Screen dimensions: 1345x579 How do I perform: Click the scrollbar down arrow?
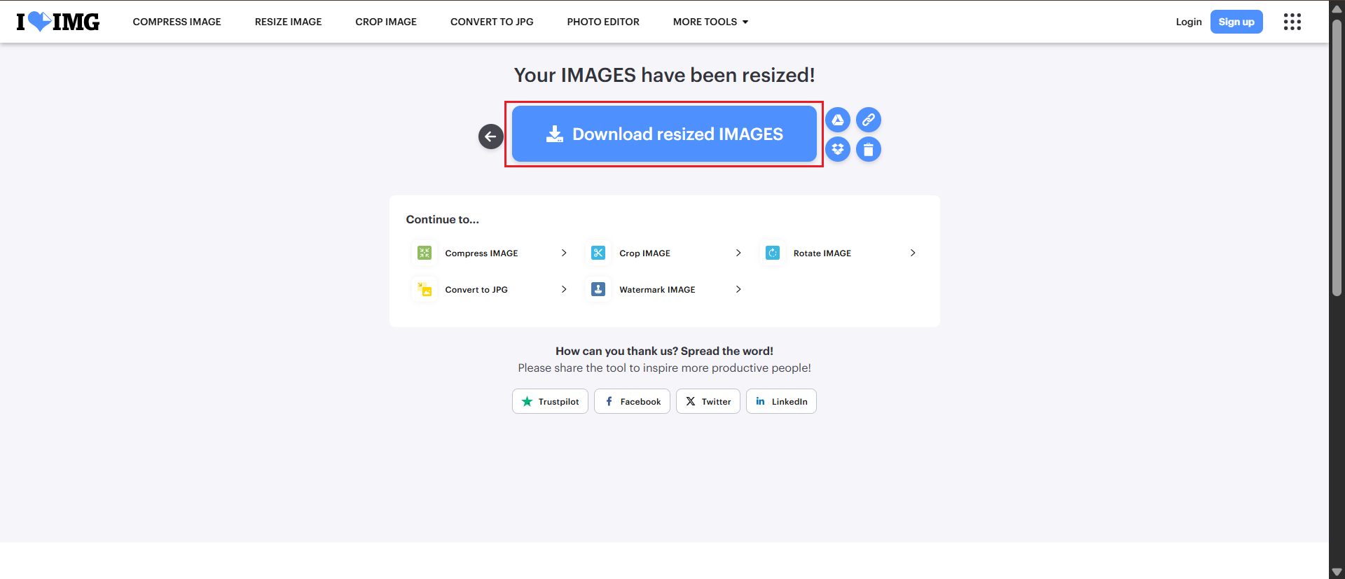[x=1337, y=572]
